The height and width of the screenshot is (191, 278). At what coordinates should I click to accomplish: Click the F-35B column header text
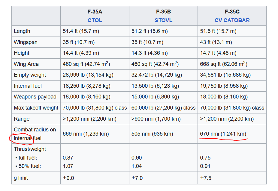tap(163, 12)
